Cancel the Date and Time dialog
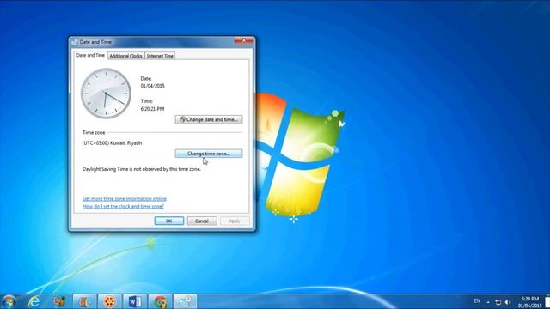The width and height of the screenshot is (550, 309). pos(202,221)
